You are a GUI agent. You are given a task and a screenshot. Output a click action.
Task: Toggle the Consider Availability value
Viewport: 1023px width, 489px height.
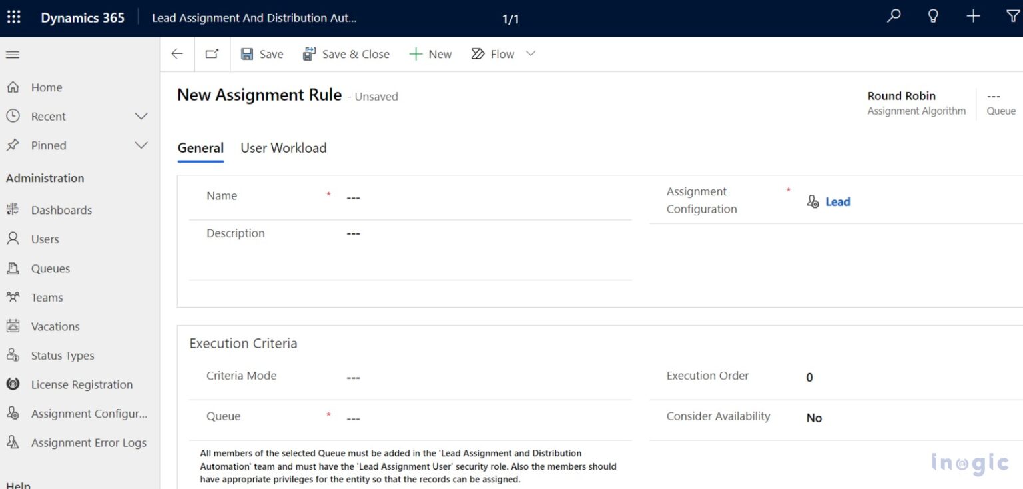(x=814, y=418)
